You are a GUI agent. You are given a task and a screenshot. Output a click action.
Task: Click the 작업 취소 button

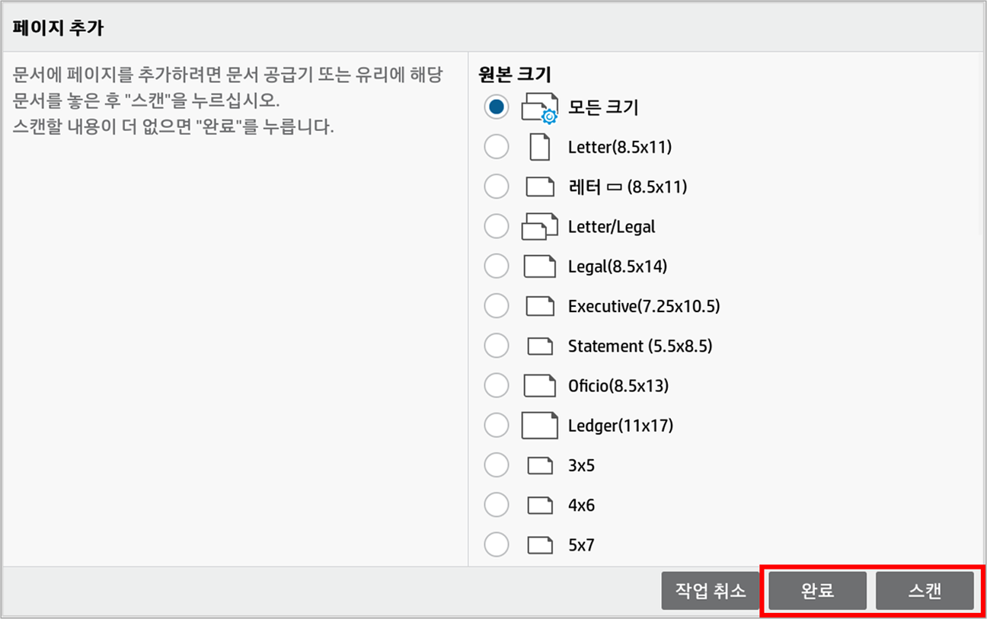point(710,591)
